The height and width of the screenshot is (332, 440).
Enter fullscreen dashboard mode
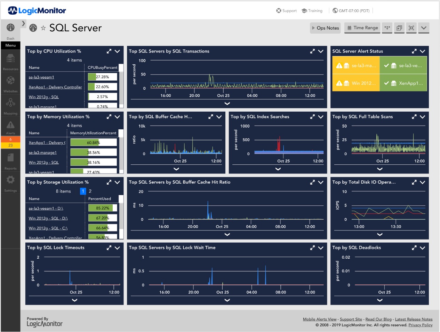pyautogui.click(x=411, y=28)
